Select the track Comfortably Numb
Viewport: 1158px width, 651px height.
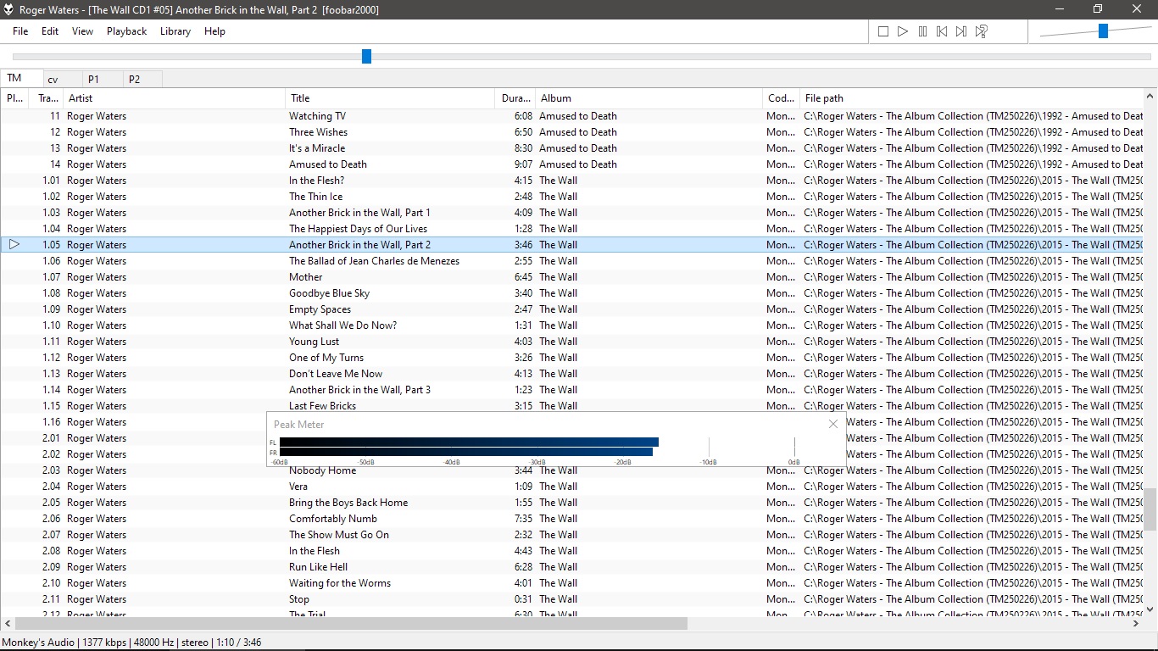pos(333,519)
